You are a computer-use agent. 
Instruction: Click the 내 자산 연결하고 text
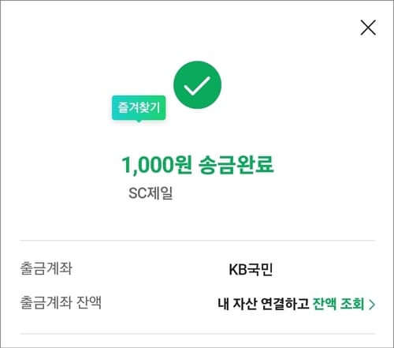coord(263,304)
